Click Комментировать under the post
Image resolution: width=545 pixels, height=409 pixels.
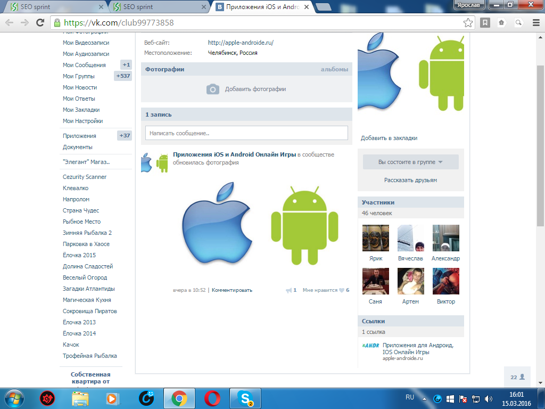tap(232, 290)
